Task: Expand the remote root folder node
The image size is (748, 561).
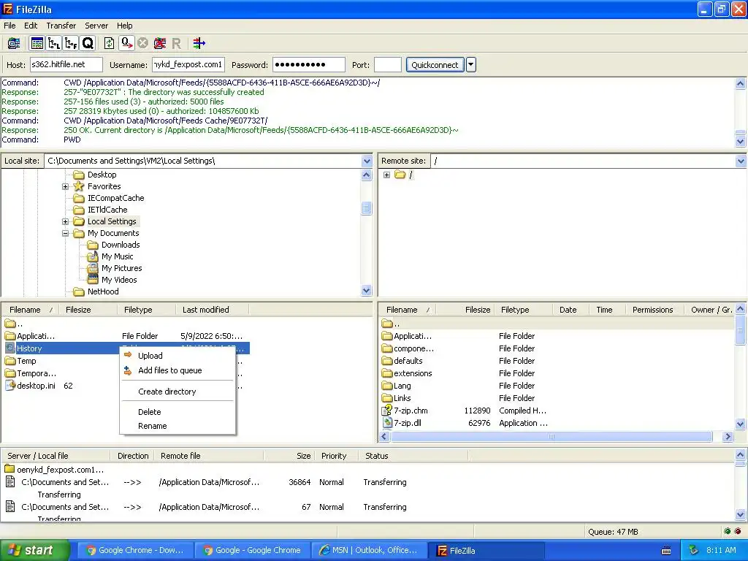Action: (387, 175)
